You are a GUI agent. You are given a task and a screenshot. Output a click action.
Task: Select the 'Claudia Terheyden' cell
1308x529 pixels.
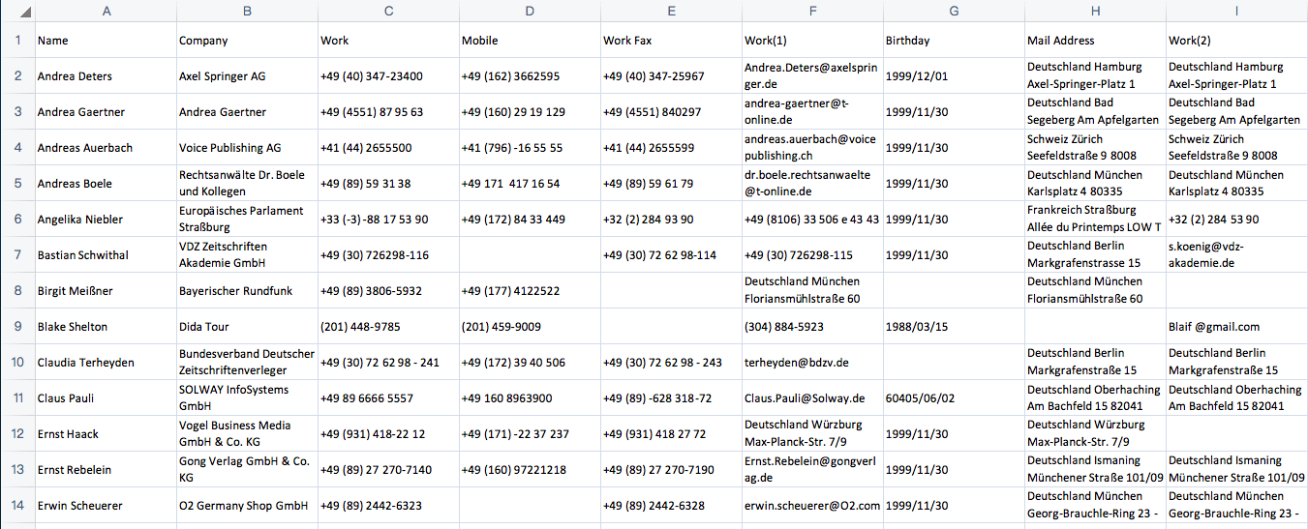[106, 363]
